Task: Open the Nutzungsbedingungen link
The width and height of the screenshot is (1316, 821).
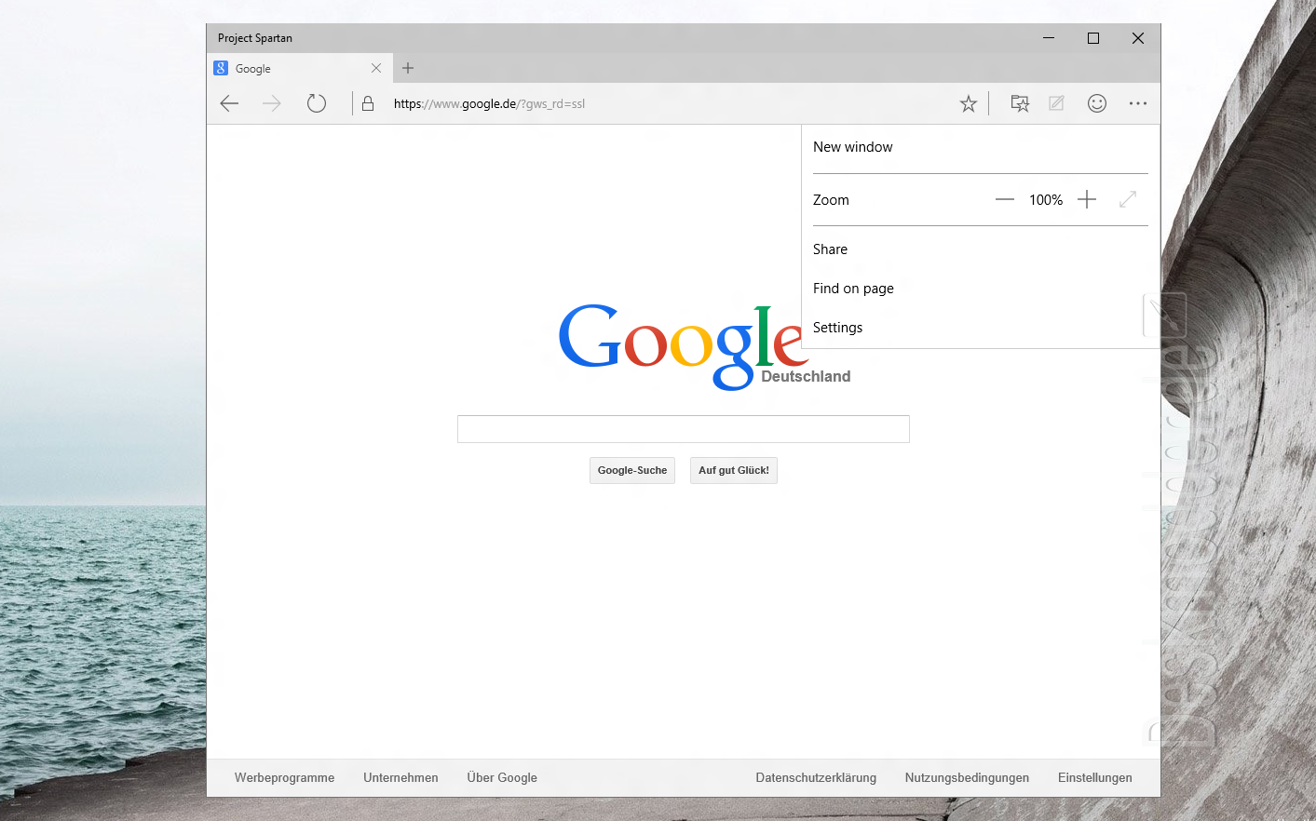Action: [x=967, y=778]
